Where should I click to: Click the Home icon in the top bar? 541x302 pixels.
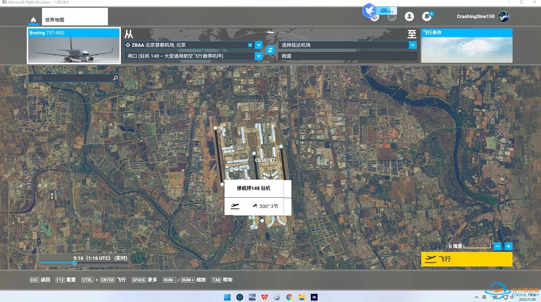[x=33, y=20]
